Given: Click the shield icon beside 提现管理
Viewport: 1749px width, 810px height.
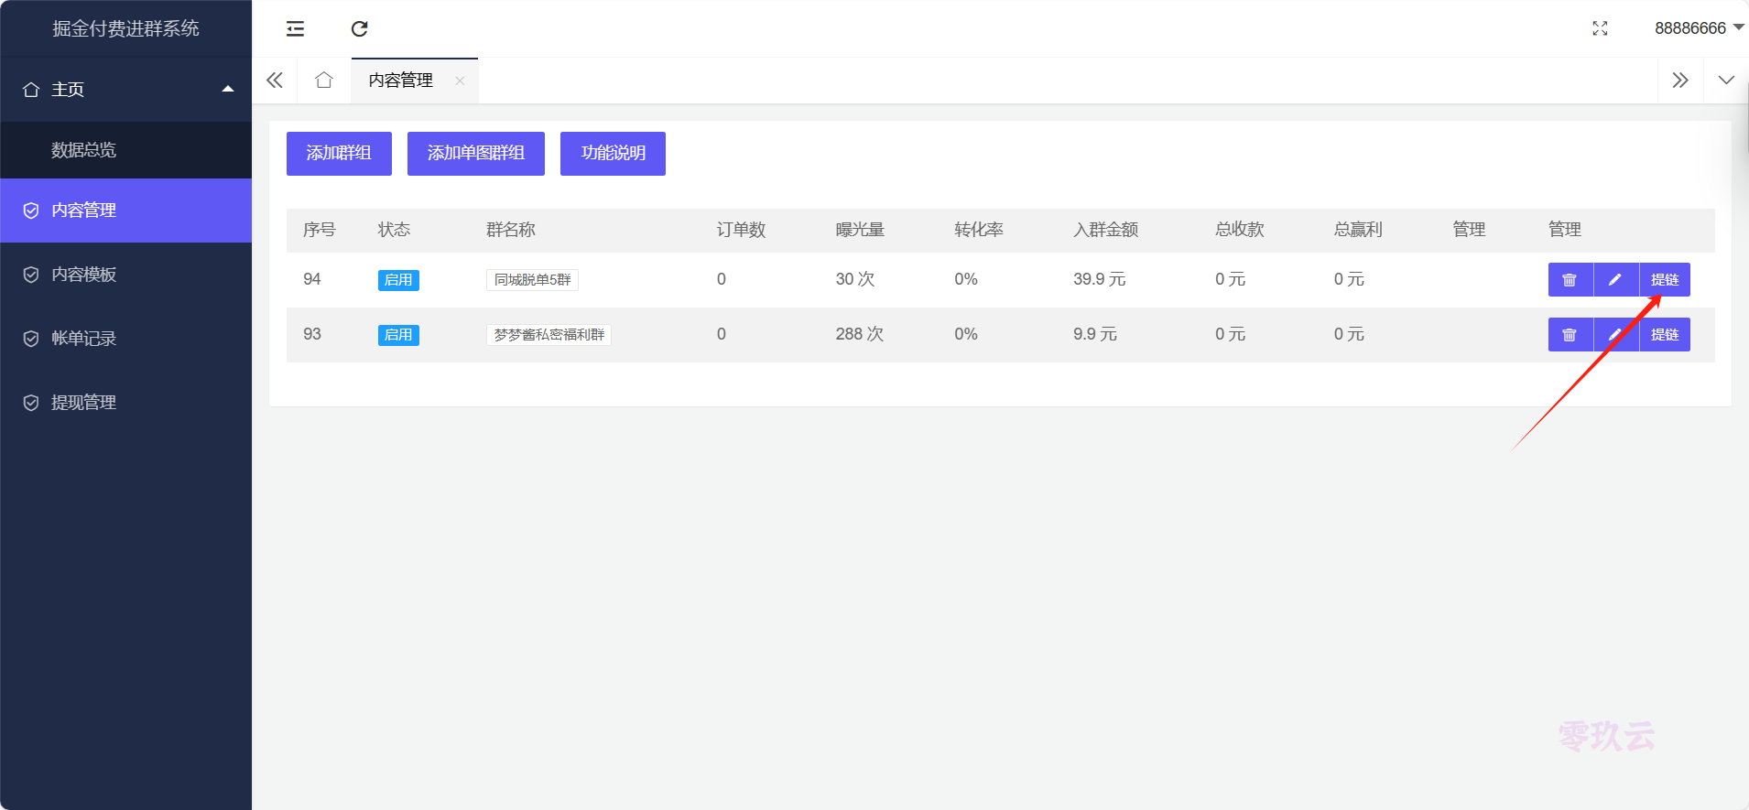Looking at the screenshot, I should click(31, 403).
